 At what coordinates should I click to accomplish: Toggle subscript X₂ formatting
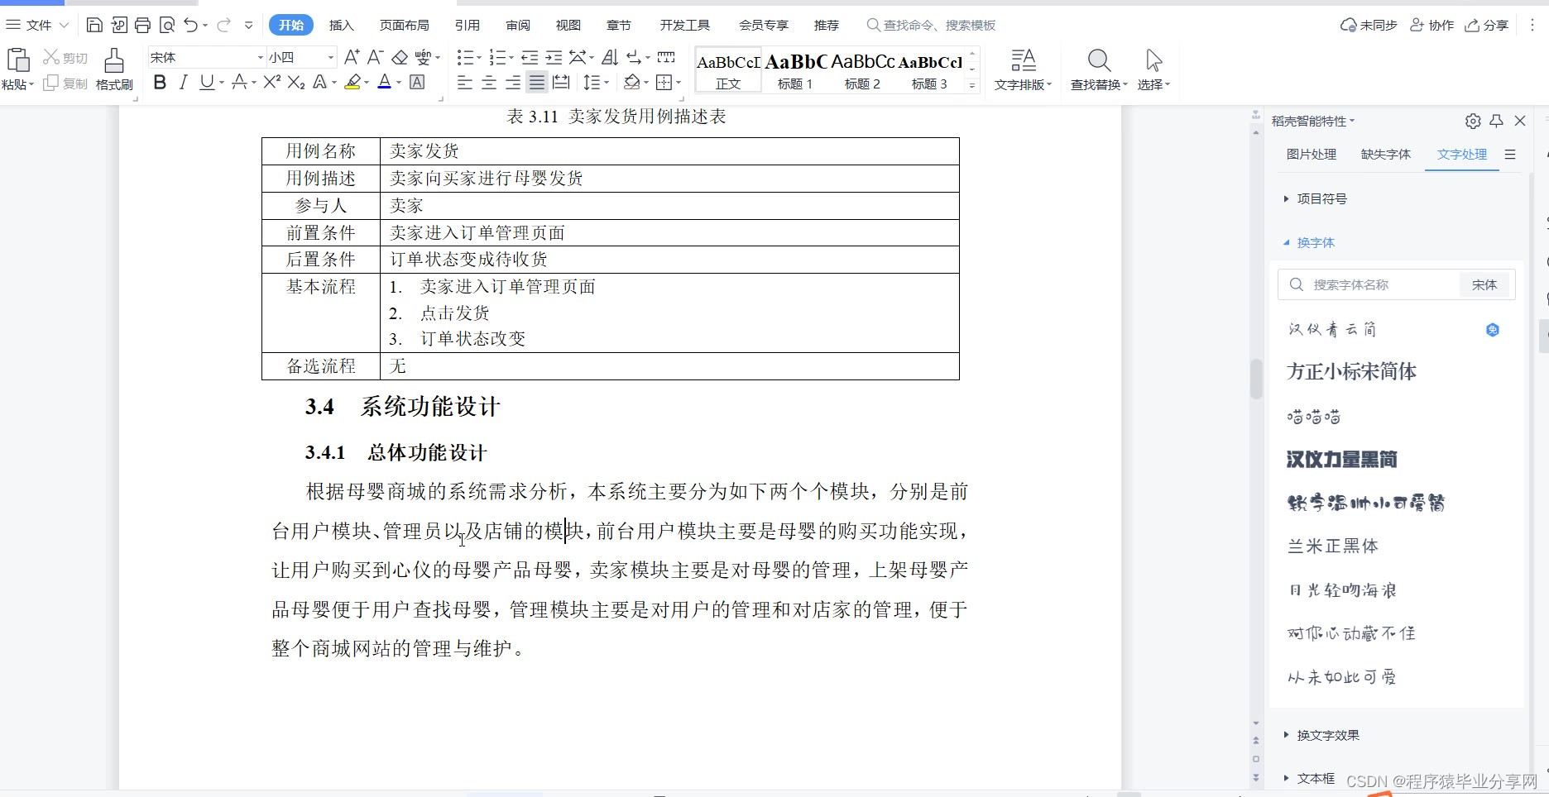[x=296, y=82]
